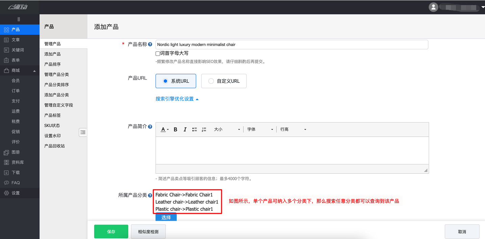Click the sidebar collapse icon at top
485x239 pixels.
click(19, 19)
